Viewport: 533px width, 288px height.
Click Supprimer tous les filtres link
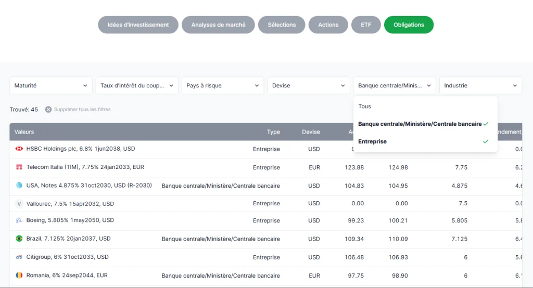pos(82,109)
